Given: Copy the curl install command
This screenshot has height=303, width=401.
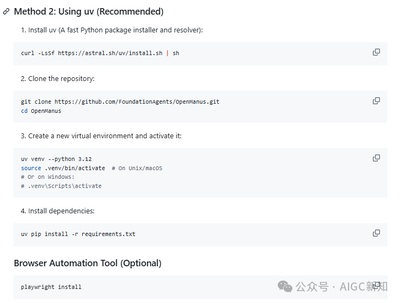Looking at the screenshot, I should pyautogui.click(x=376, y=52).
